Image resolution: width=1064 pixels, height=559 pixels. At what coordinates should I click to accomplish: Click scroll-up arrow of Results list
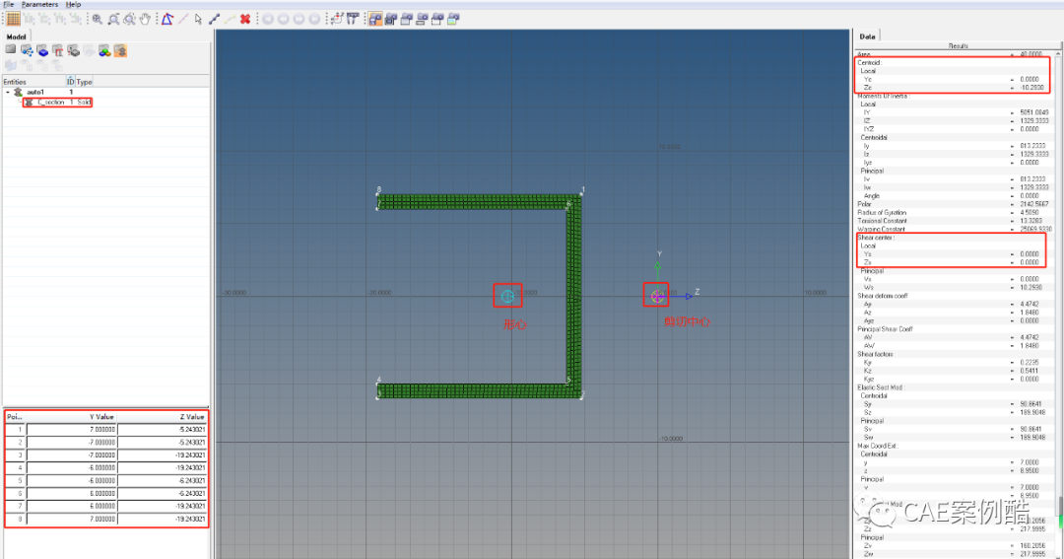click(x=1060, y=53)
